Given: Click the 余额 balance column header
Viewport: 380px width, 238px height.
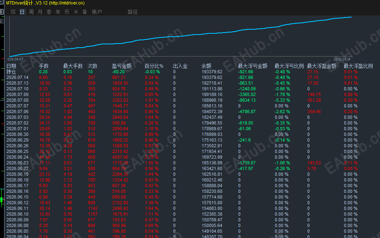Looking at the screenshot, I should click(206, 66).
